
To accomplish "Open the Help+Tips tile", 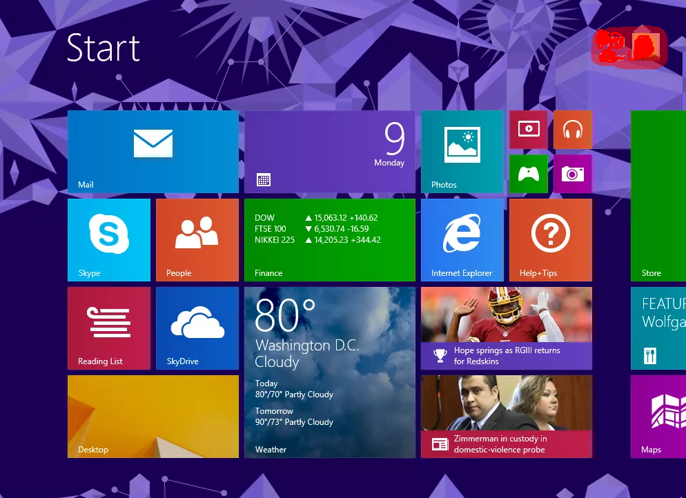I will [551, 240].
